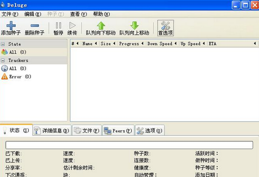Screen dimensions: 259x177
Task: Minimize the Deluge window
Action: click(x=236, y=5)
